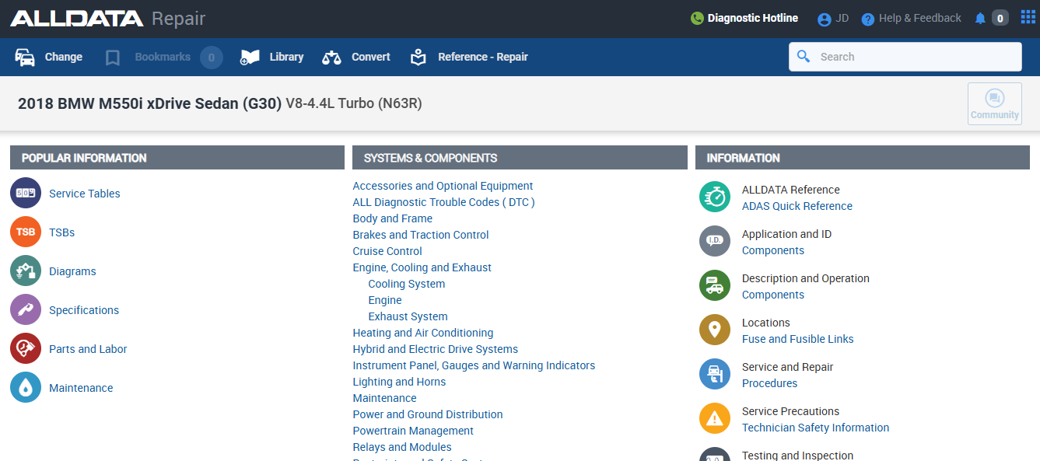Open Cruise Control link

pyautogui.click(x=387, y=251)
